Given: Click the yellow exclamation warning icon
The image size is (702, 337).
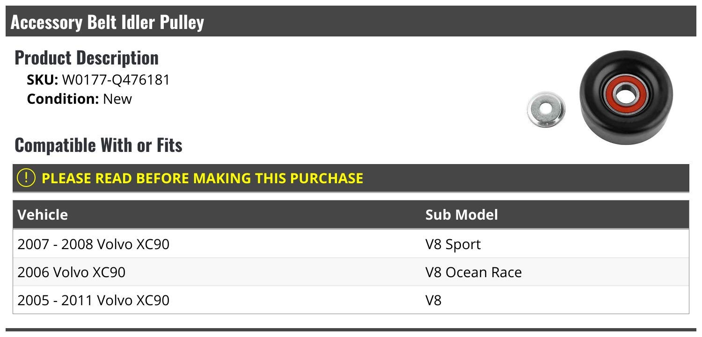Looking at the screenshot, I should 26,178.
